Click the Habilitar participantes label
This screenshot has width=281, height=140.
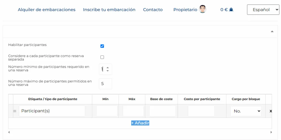tap(27, 45)
